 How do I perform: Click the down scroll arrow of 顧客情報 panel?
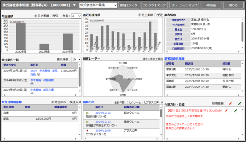point(243,47)
